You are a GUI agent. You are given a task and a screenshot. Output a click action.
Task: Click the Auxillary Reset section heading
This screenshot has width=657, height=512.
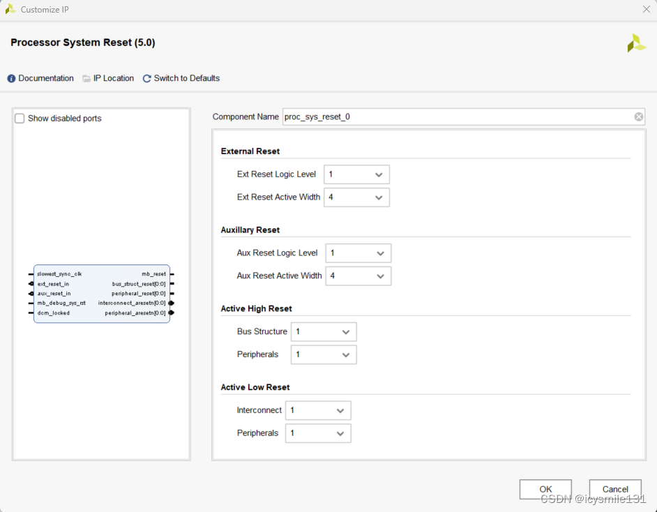tap(250, 230)
